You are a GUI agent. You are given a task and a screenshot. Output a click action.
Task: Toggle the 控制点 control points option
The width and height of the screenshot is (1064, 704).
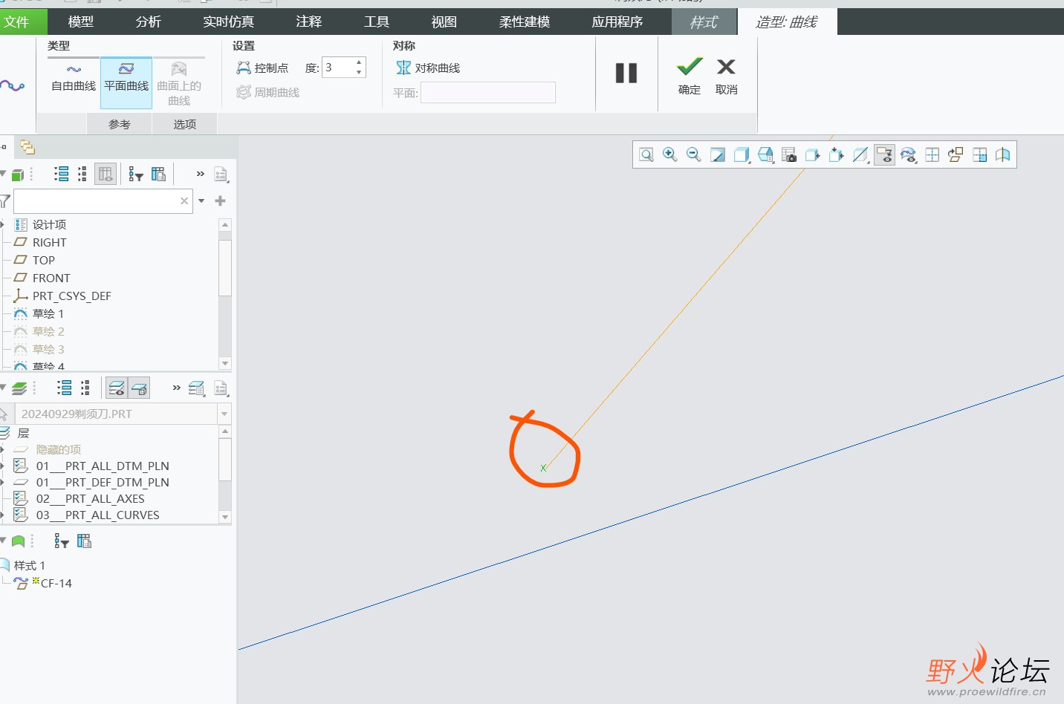coord(262,68)
